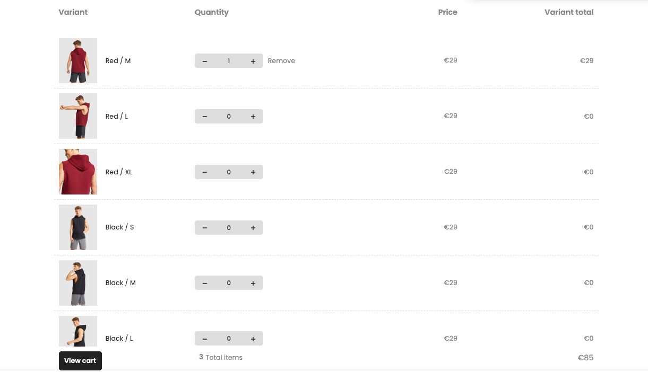Decrement Black / L quantity
Viewport: 648px width, 372px height.
point(205,339)
